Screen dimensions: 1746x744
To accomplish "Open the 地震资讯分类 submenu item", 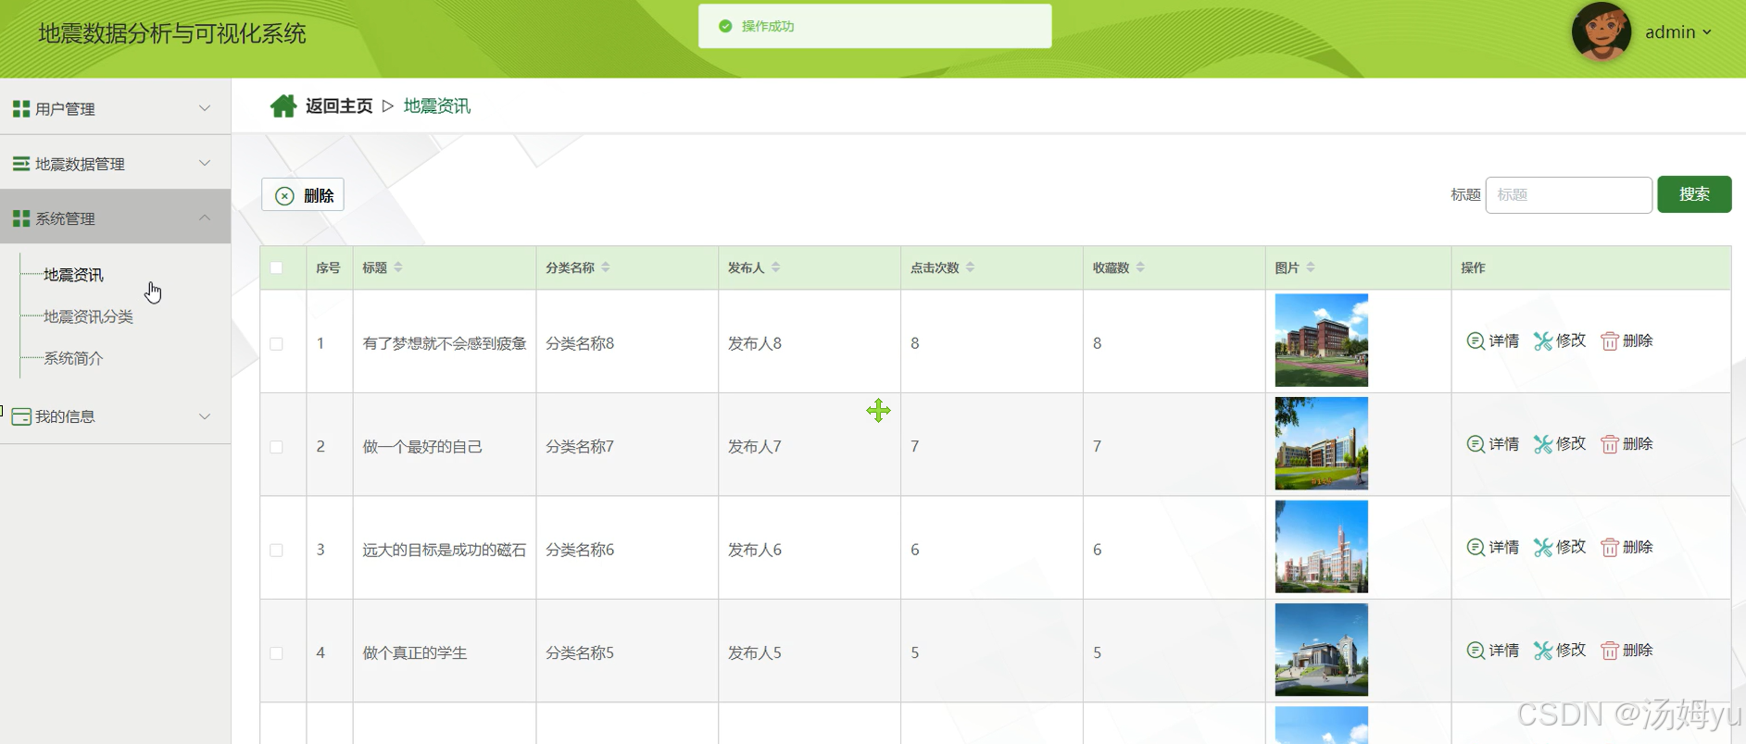I will click(88, 316).
